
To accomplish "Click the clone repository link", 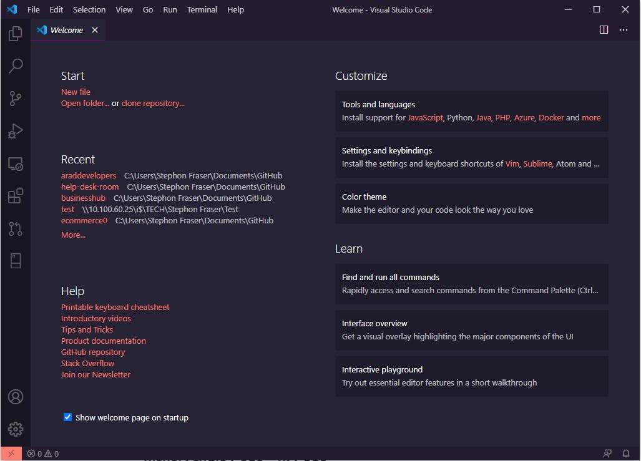I will 153,104.
